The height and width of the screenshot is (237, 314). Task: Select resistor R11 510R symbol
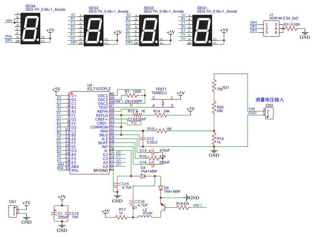point(291,29)
